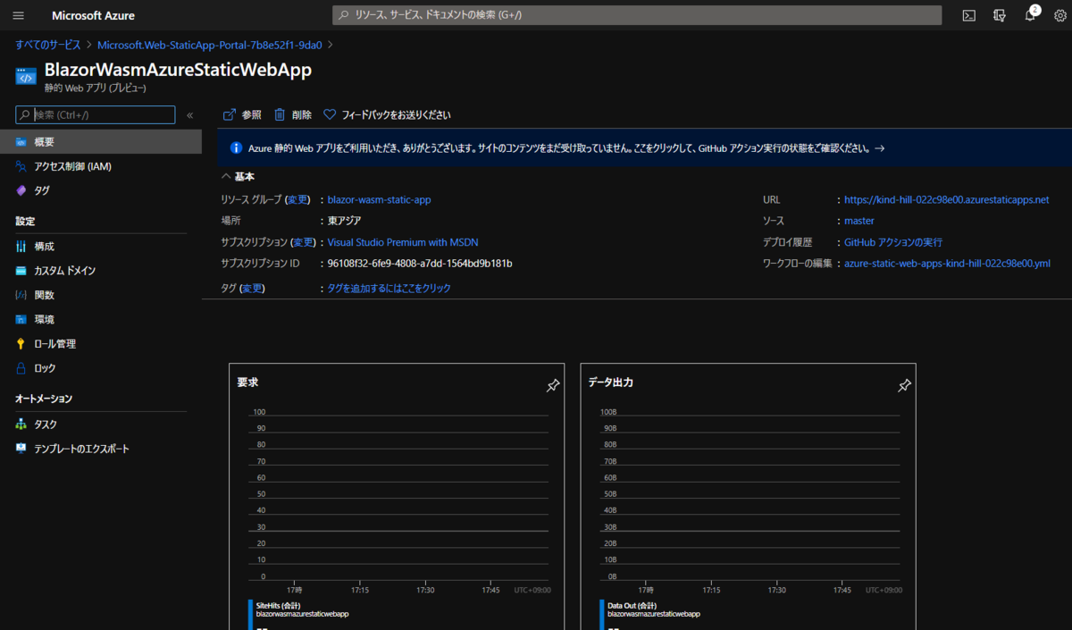The image size is (1072, 630).
Task: Select 概要 in the side menu
Action: coord(101,142)
